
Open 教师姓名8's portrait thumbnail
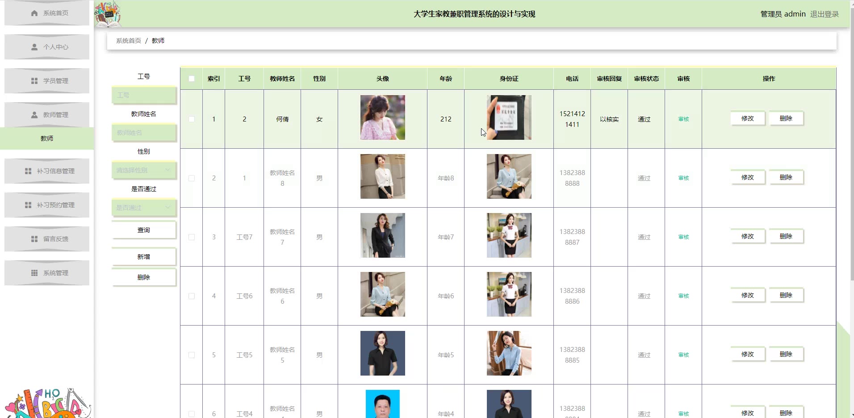pos(383,176)
